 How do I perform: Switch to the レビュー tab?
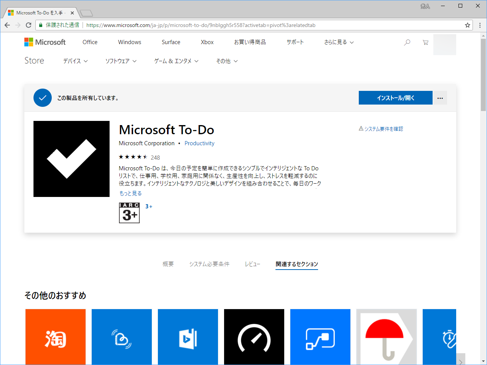[253, 264]
